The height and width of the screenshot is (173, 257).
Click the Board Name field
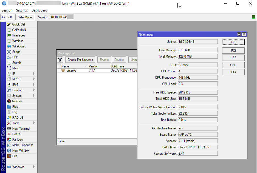tap(198, 135)
